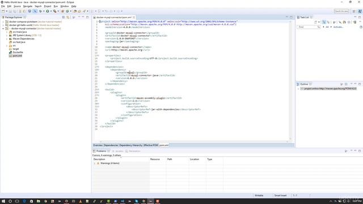Click the Open Perspective icon
The height and width of the screenshot is (204, 363).
pos(354,11)
